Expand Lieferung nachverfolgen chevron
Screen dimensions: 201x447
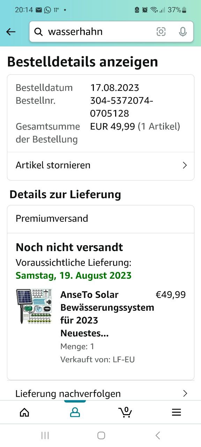185,394
